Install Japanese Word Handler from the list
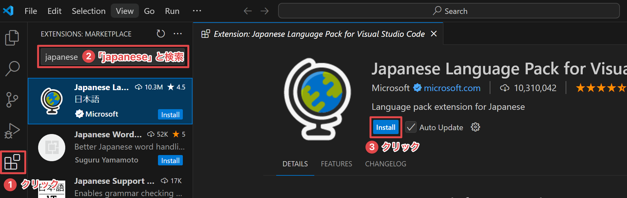Viewport: 627px width, 198px height. pyautogui.click(x=170, y=161)
